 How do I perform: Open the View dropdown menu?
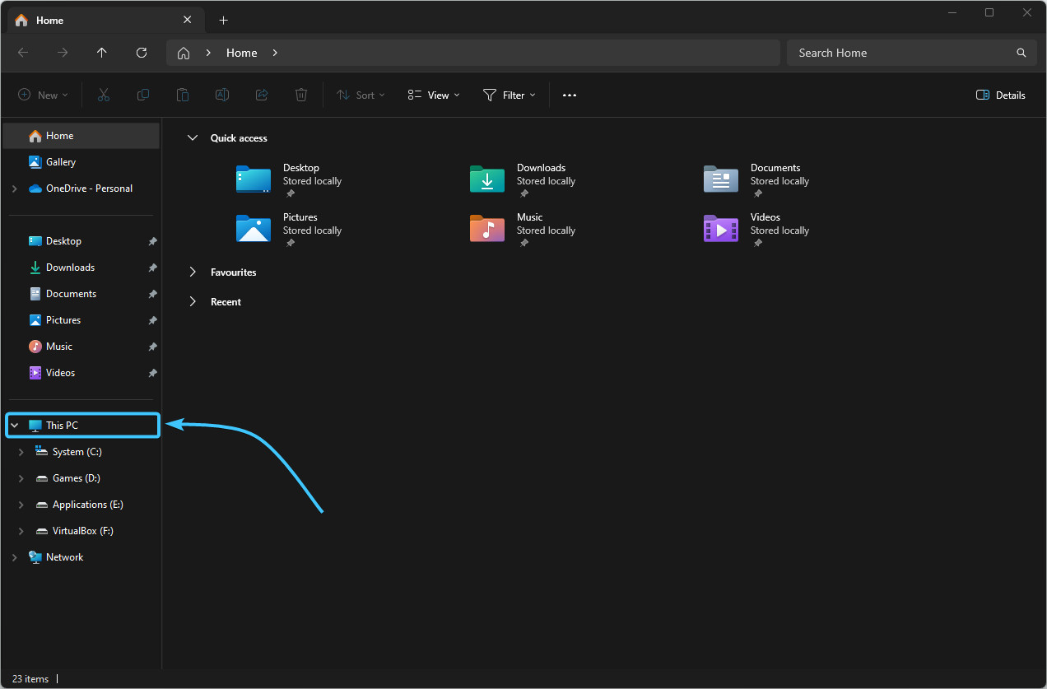click(434, 95)
